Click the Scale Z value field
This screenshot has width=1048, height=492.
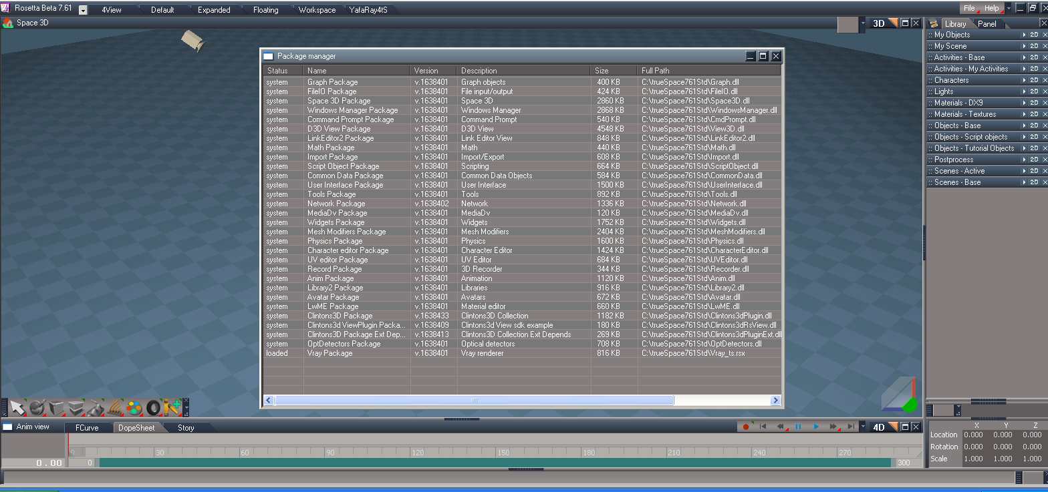coord(1033,459)
